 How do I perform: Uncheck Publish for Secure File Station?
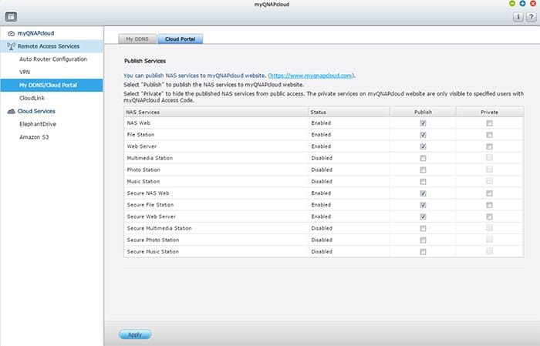tap(423, 205)
